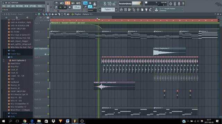
Task: Open the EDIT menu
Action: click(x=8, y=6)
